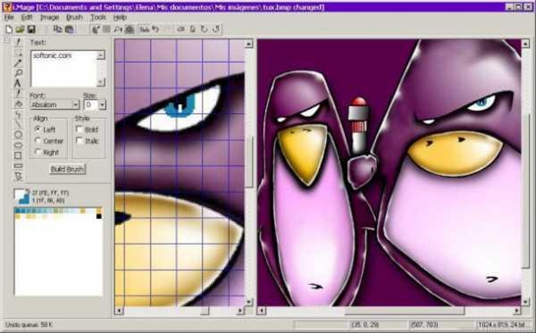Select Right alignment radio button
Viewport: 536px width, 333px height.
[38, 152]
